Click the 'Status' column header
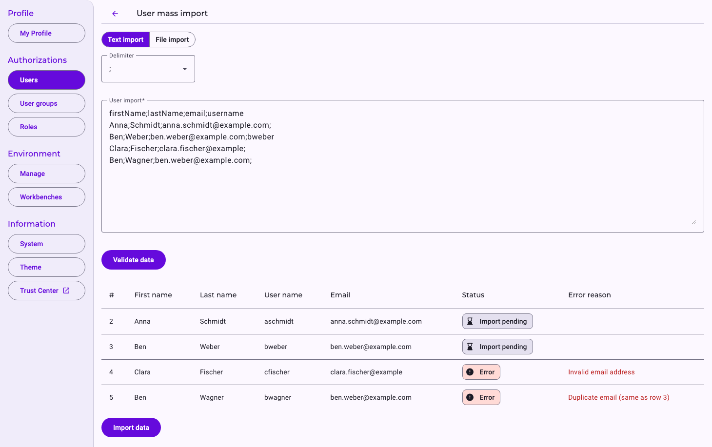This screenshot has height=447, width=712. (473, 295)
